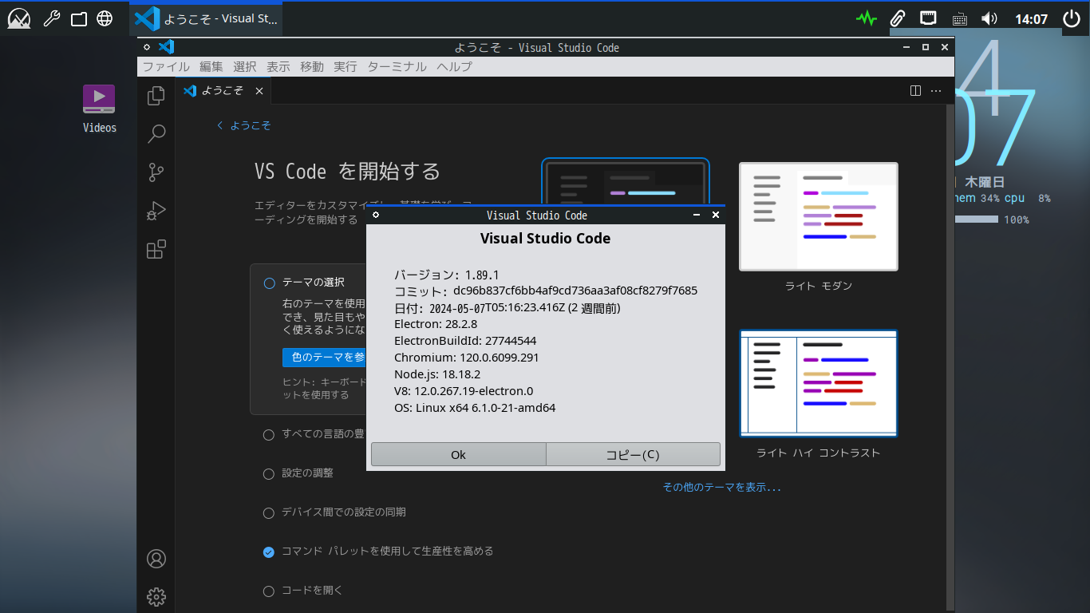
Task: Open the Accounts menu icon
Action: tap(156, 559)
